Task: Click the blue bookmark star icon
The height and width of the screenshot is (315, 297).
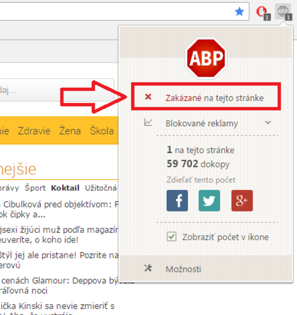Action: click(239, 11)
